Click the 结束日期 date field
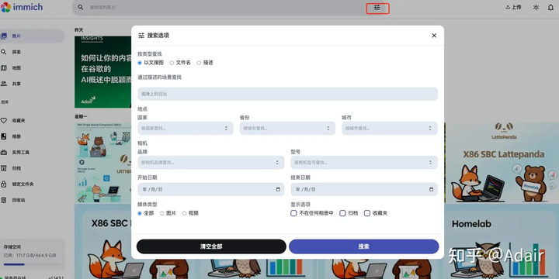This screenshot has height=279, width=559. coord(364,189)
